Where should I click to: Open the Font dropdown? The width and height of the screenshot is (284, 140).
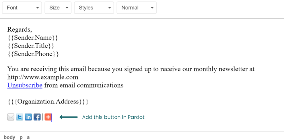pyautogui.click(x=22, y=8)
